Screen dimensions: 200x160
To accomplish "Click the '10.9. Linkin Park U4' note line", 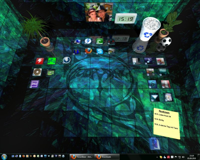I will [x=162, y=115].
